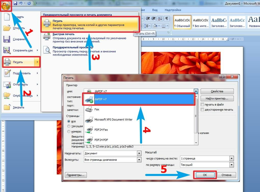
Task: Select the current page radio button
Action: 69,126
